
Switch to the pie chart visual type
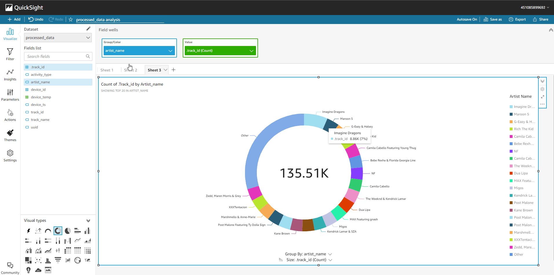pyautogui.click(x=68, y=231)
